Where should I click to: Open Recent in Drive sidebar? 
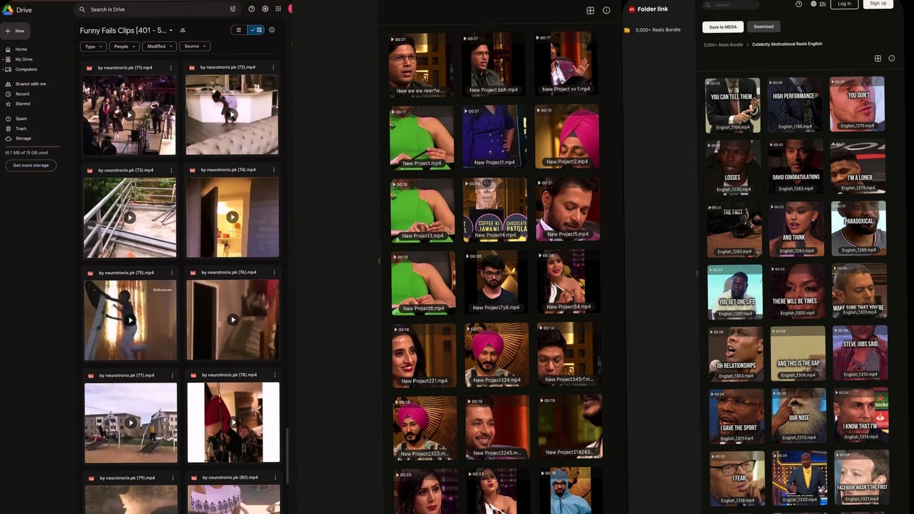tap(18, 94)
